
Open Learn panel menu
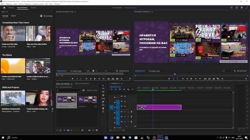[7, 12]
